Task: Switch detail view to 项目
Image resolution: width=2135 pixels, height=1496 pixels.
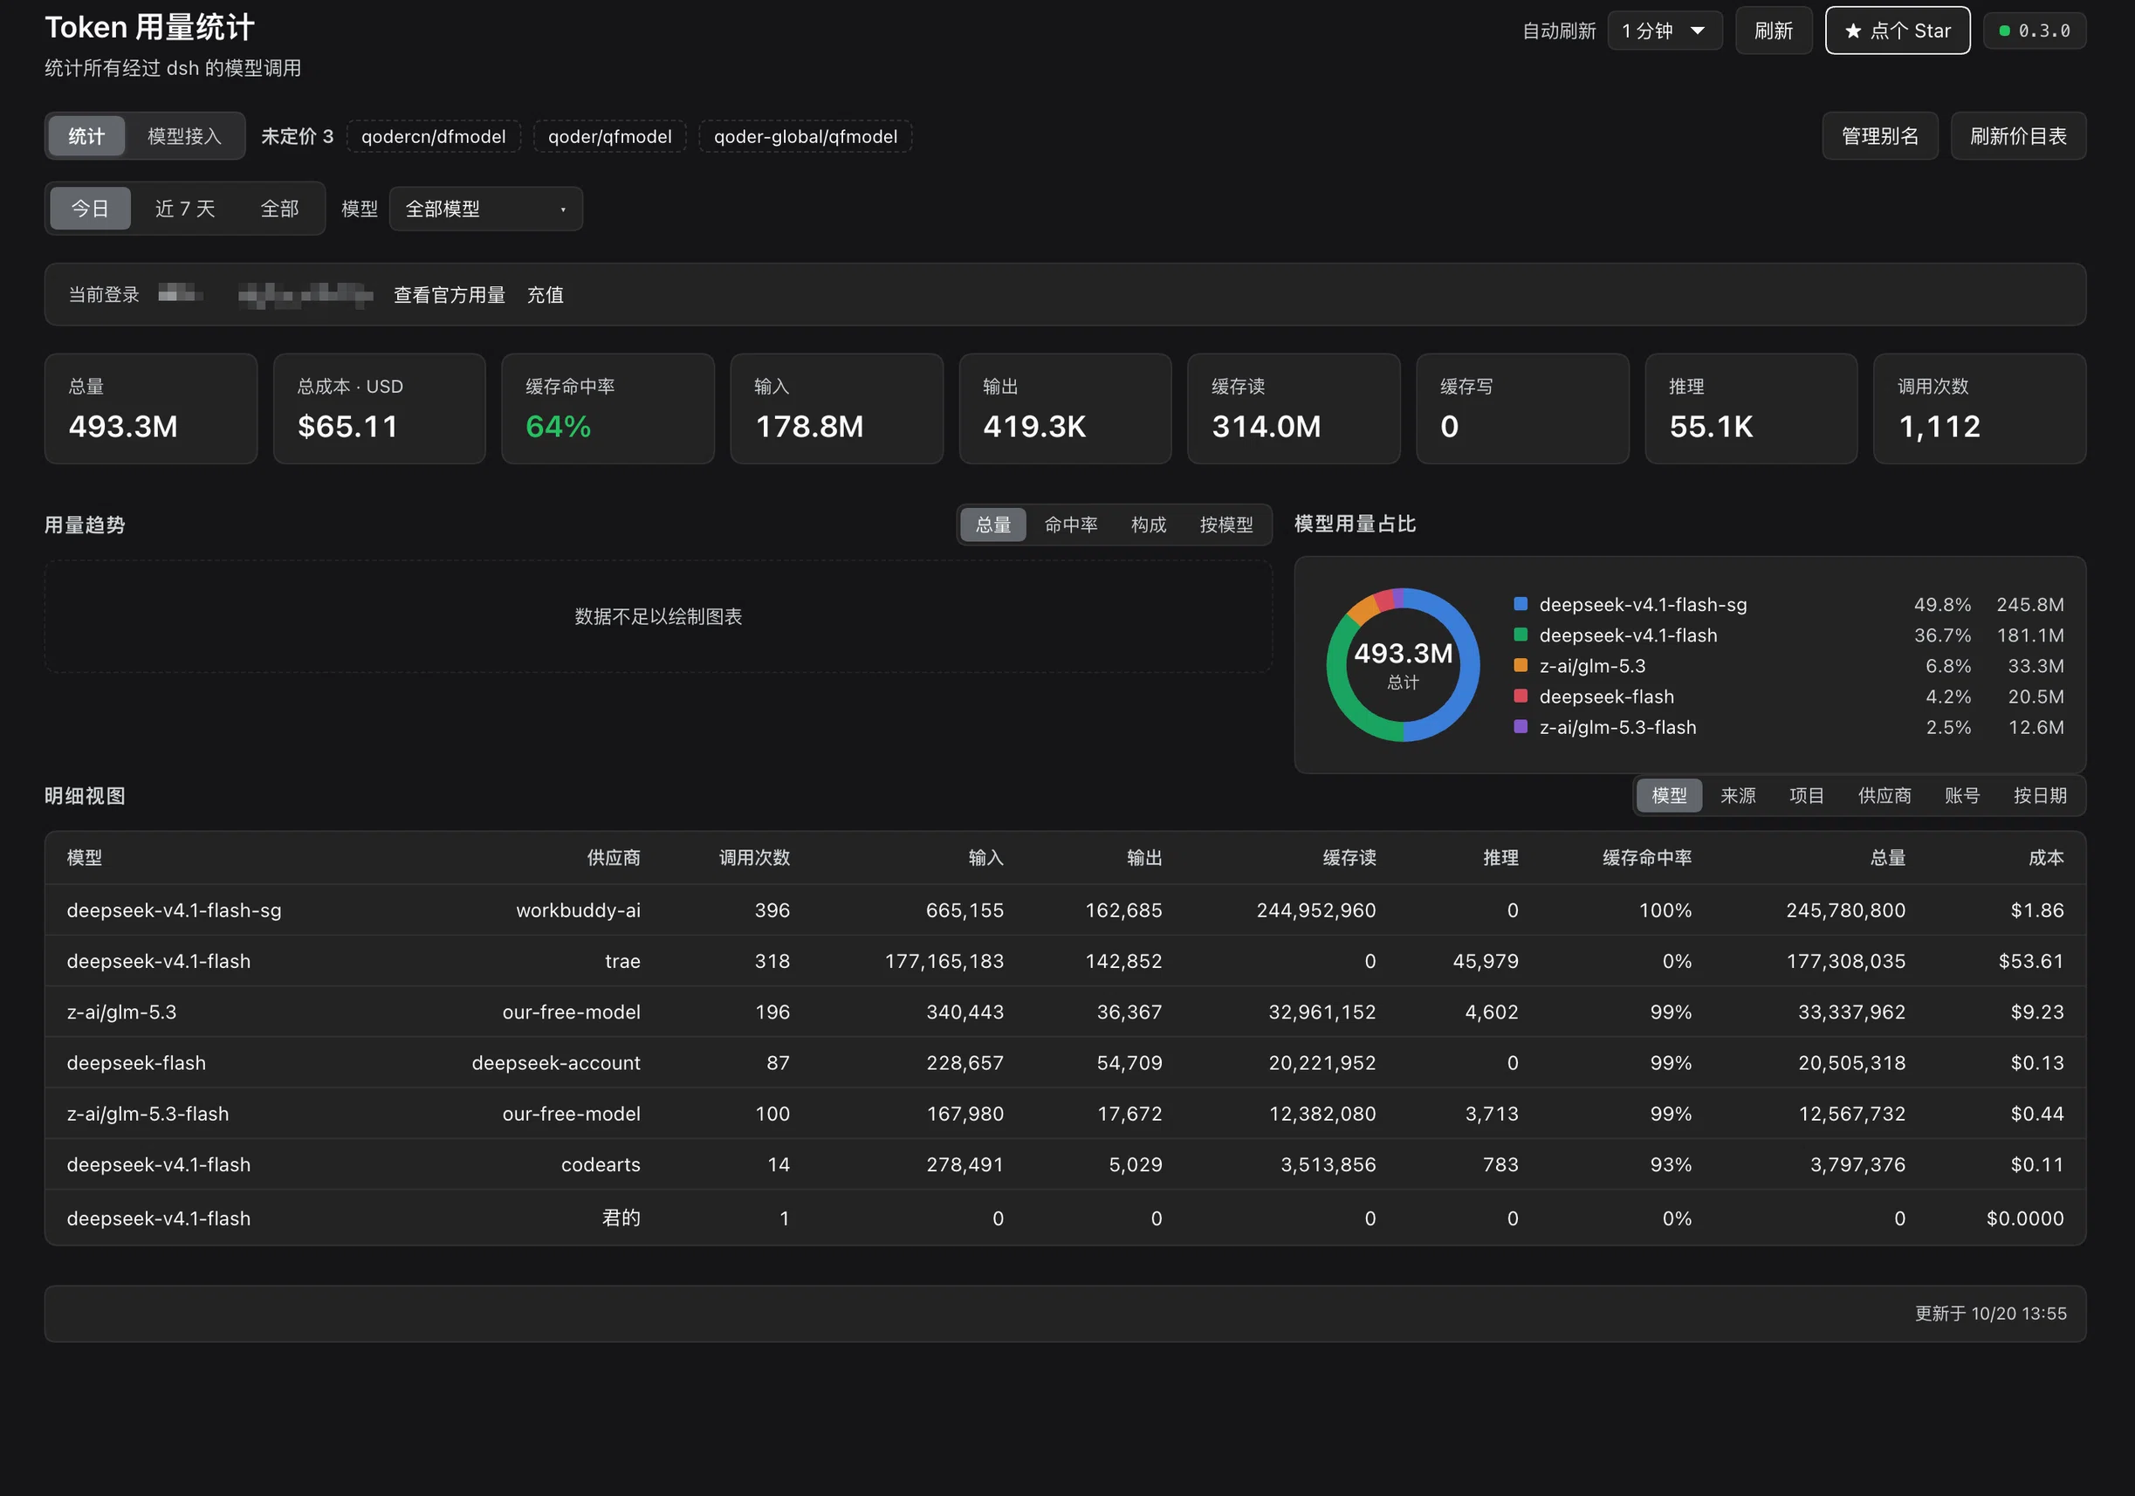Action: pyautogui.click(x=1806, y=796)
